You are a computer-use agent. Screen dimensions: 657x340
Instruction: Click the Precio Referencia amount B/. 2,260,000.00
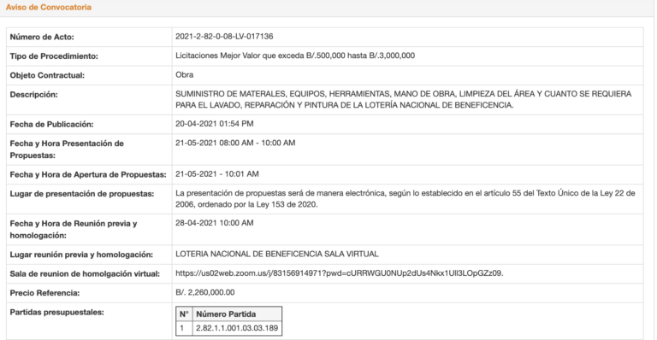[205, 292]
